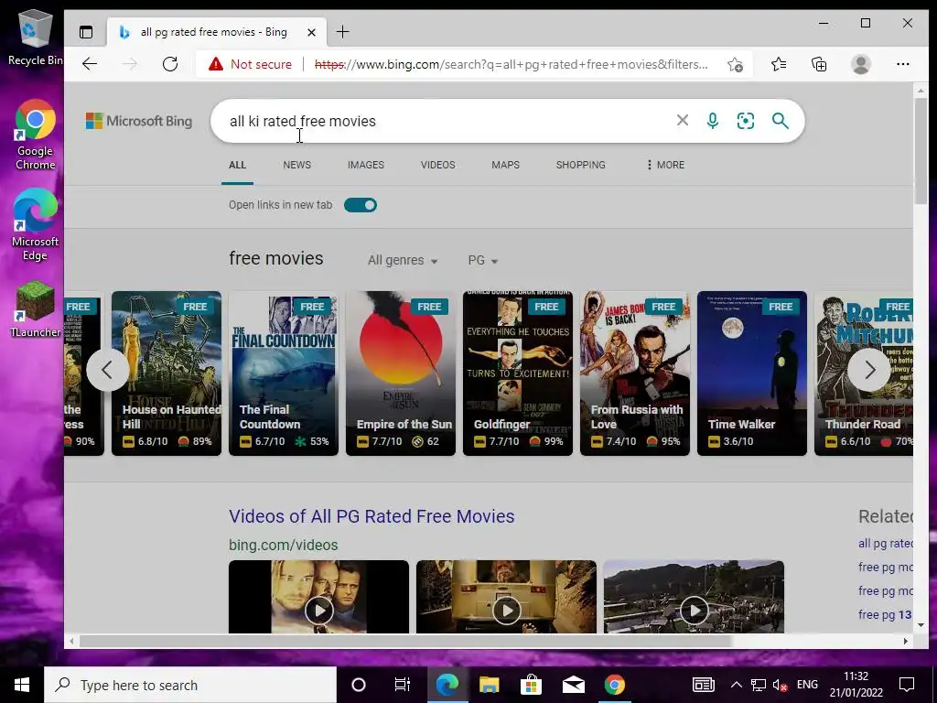Open Mail app from the taskbar
Screen dimensions: 937x703
(x=573, y=685)
